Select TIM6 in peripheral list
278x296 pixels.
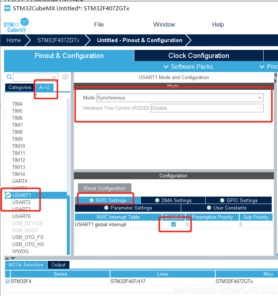(x=17, y=118)
